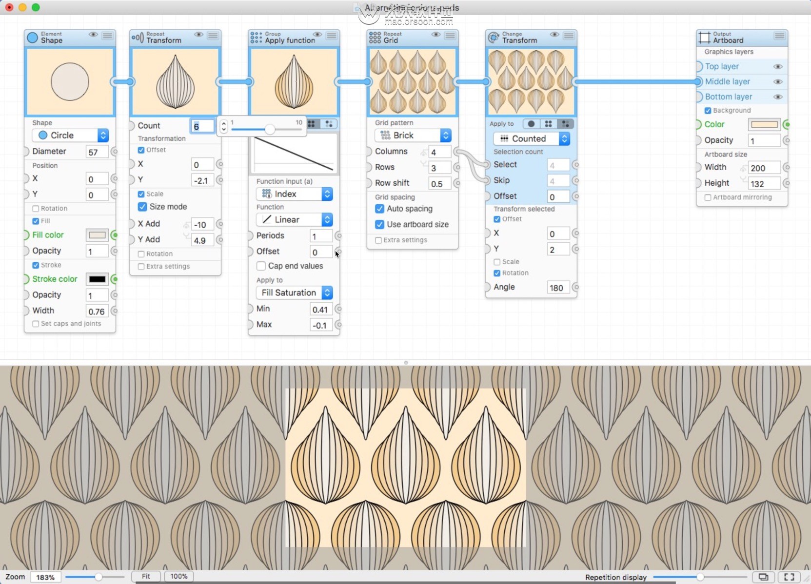Click the Repeat Transform node icon

[138, 38]
